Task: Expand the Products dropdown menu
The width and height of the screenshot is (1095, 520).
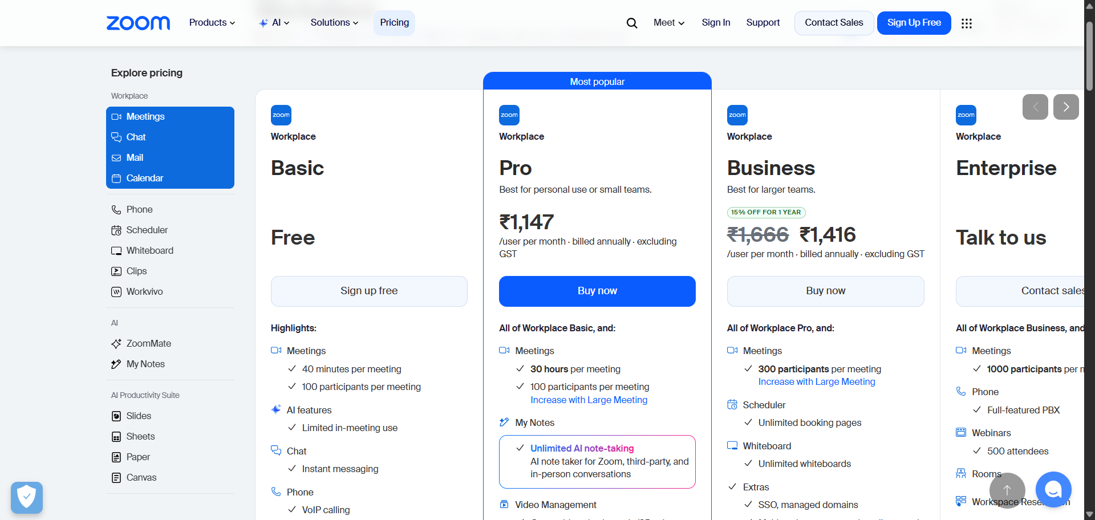Action: click(212, 23)
